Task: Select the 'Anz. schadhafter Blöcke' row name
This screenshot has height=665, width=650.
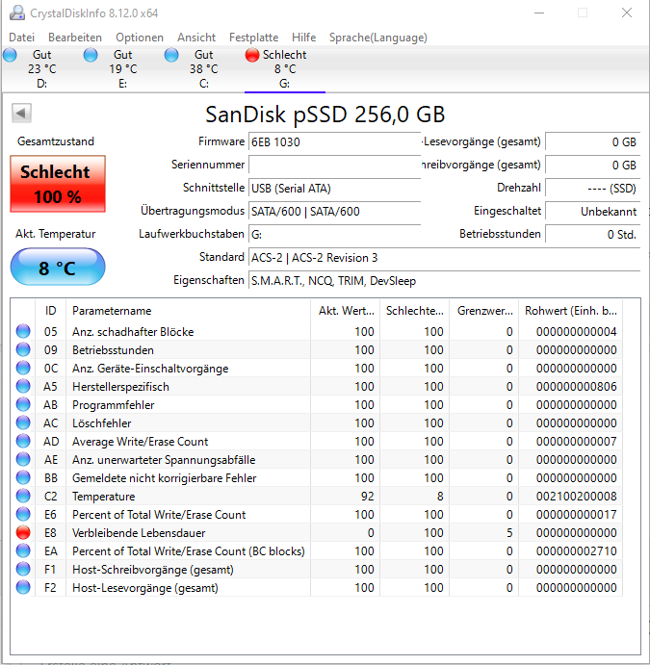Action: (133, 332)
